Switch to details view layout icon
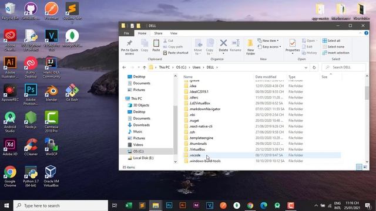 click(x=359, y=167)
